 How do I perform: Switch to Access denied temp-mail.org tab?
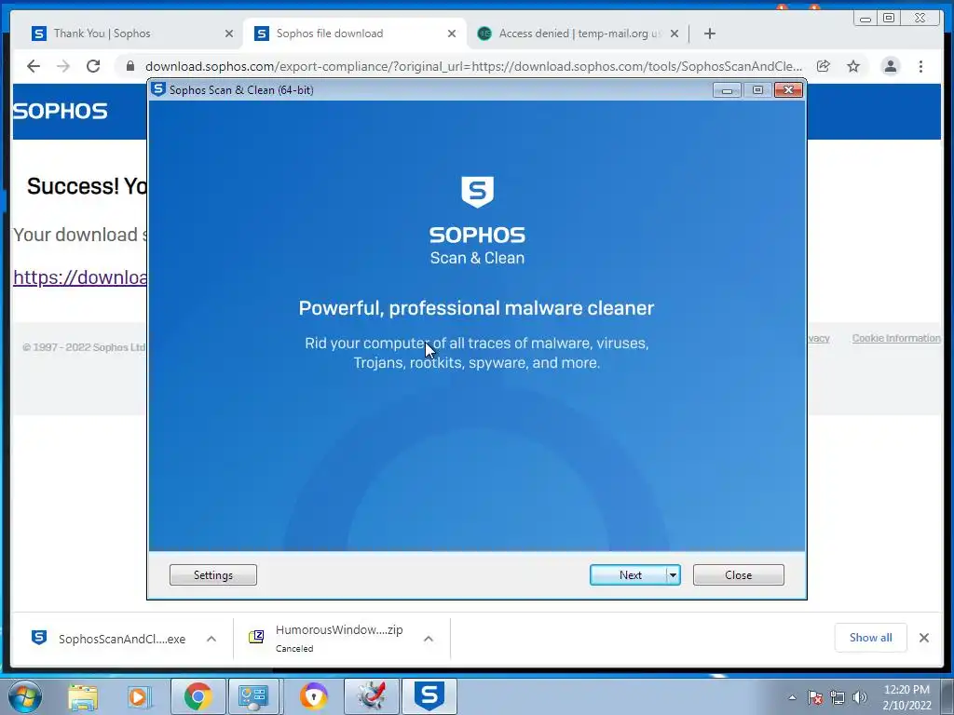578,34
